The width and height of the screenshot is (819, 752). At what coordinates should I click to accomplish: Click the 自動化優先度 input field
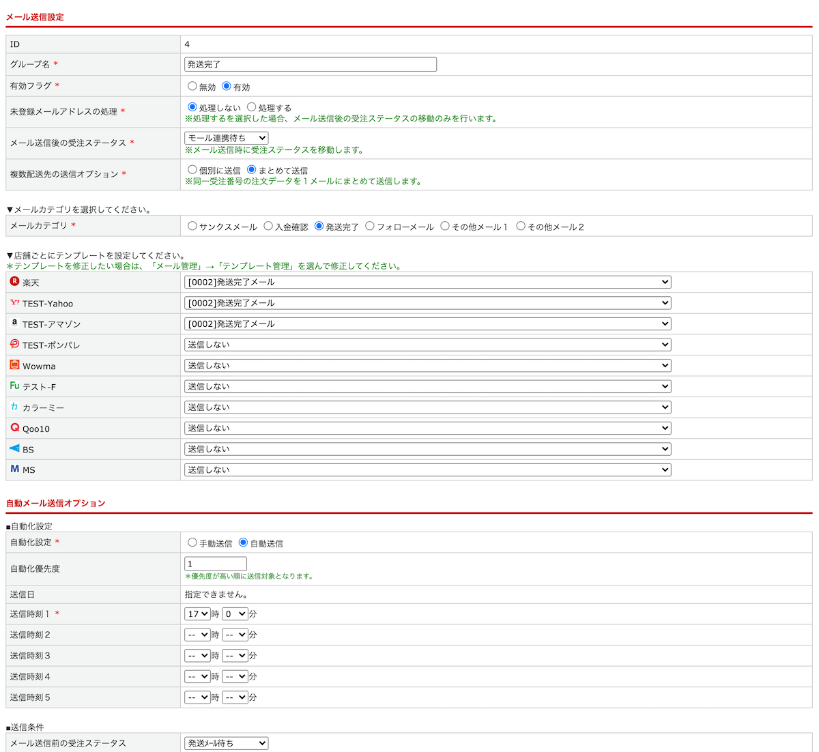[x=215, y=564]
